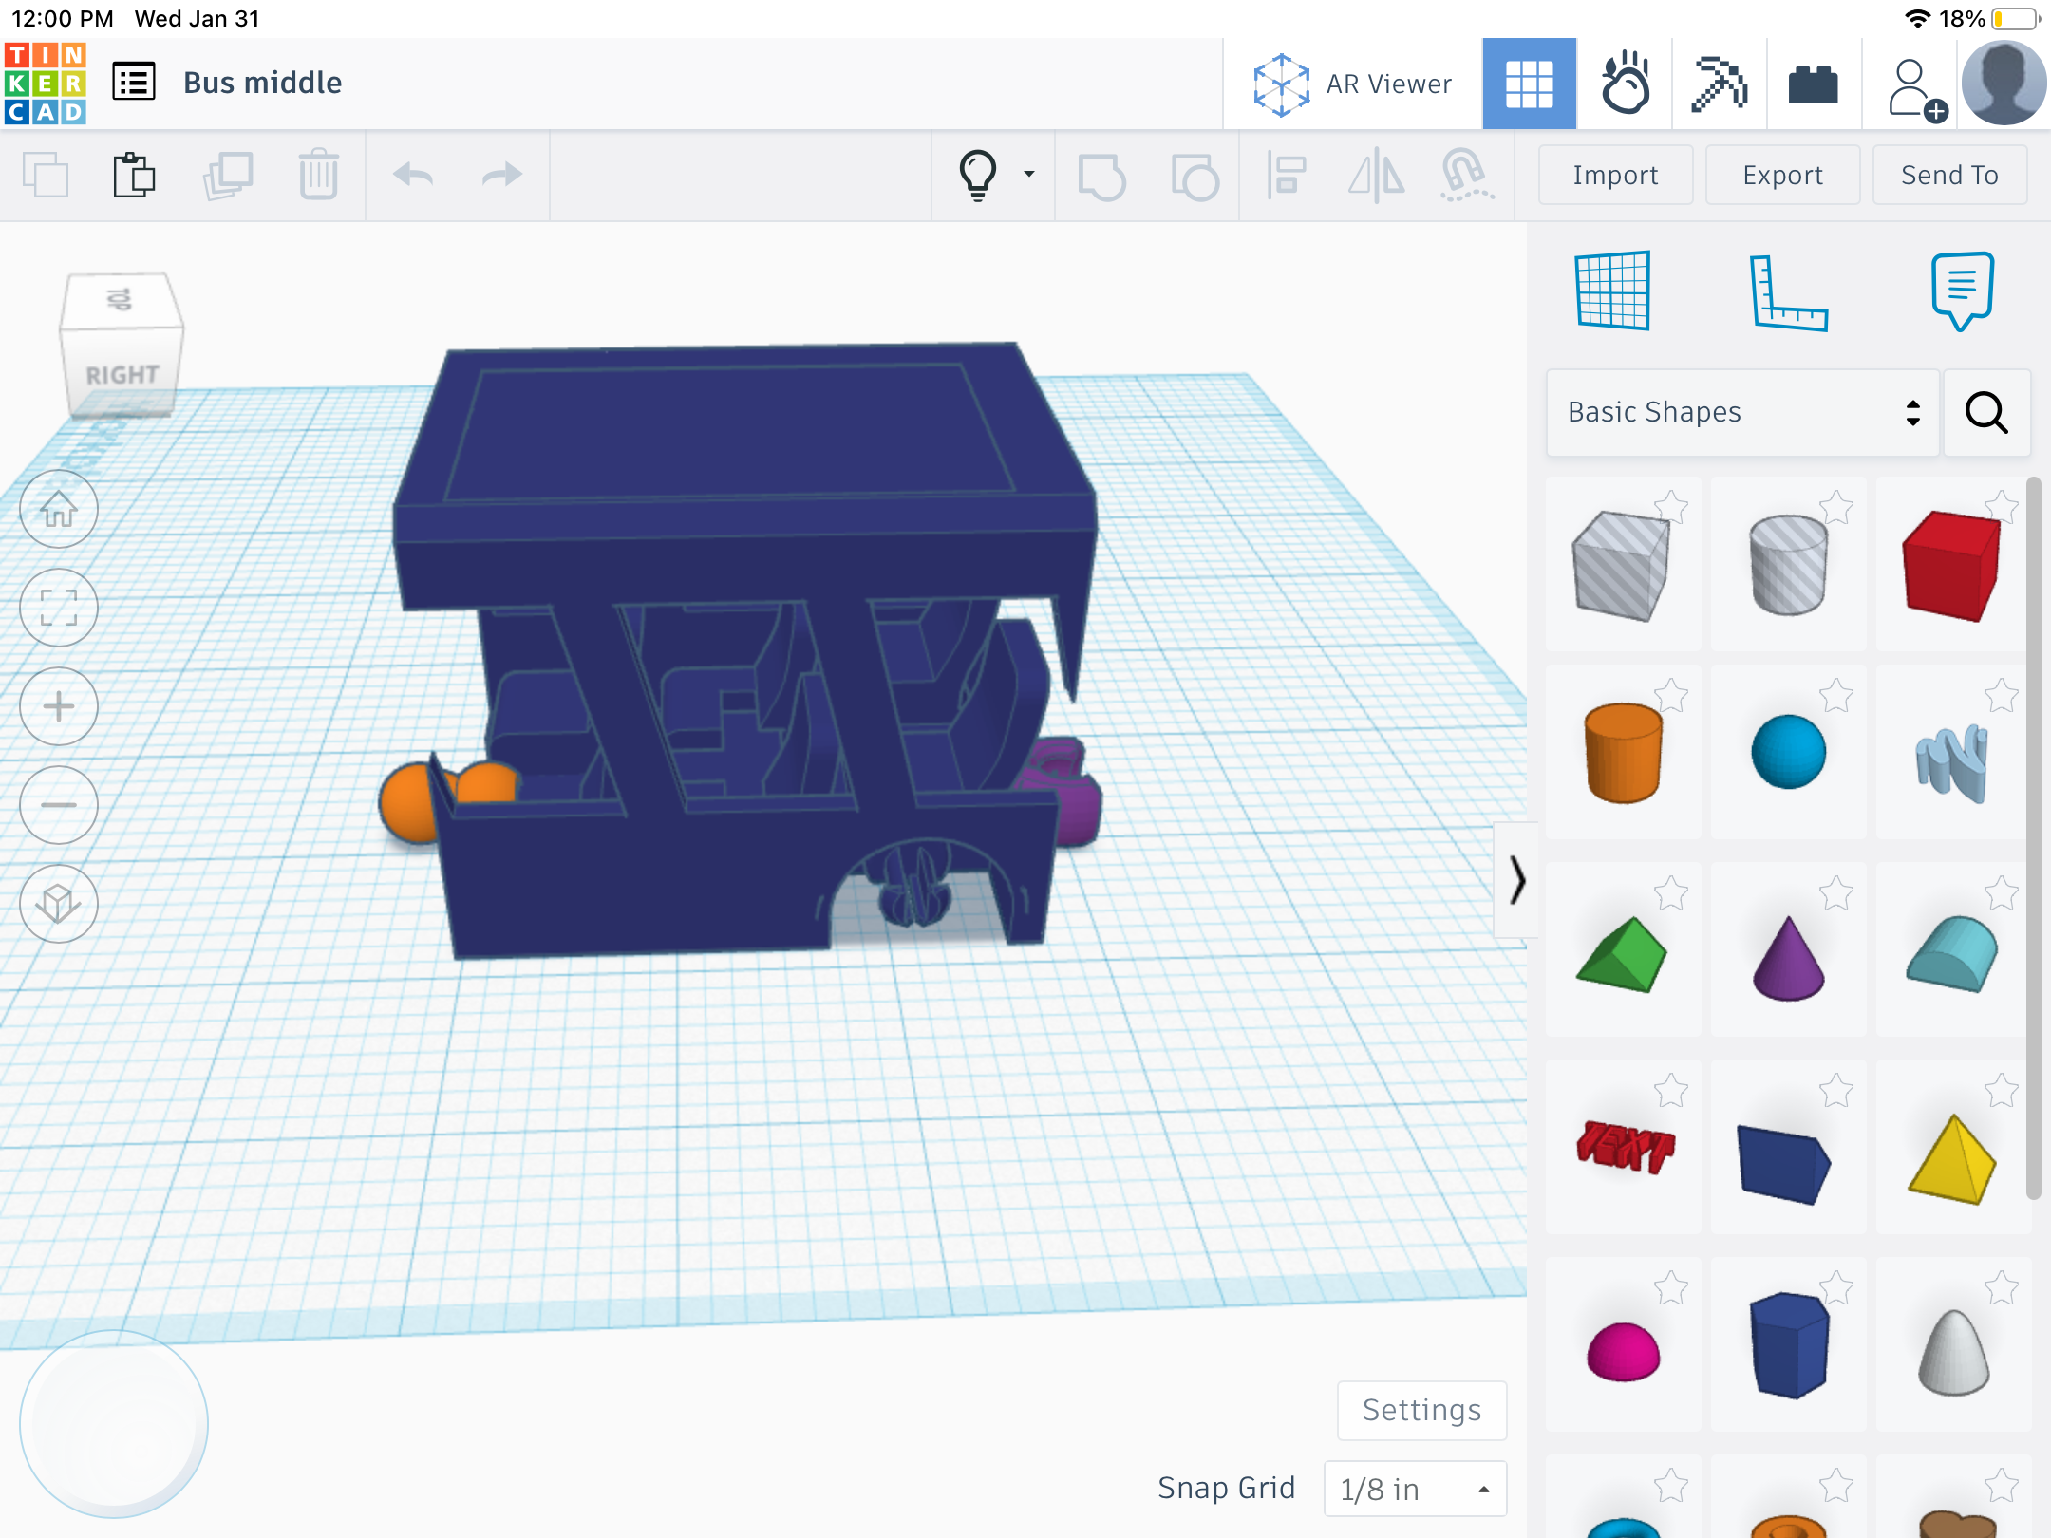Favorite the blue Sphere shape star
This screenshot has height=1538, width=2051.
[x=1836, y=695]
